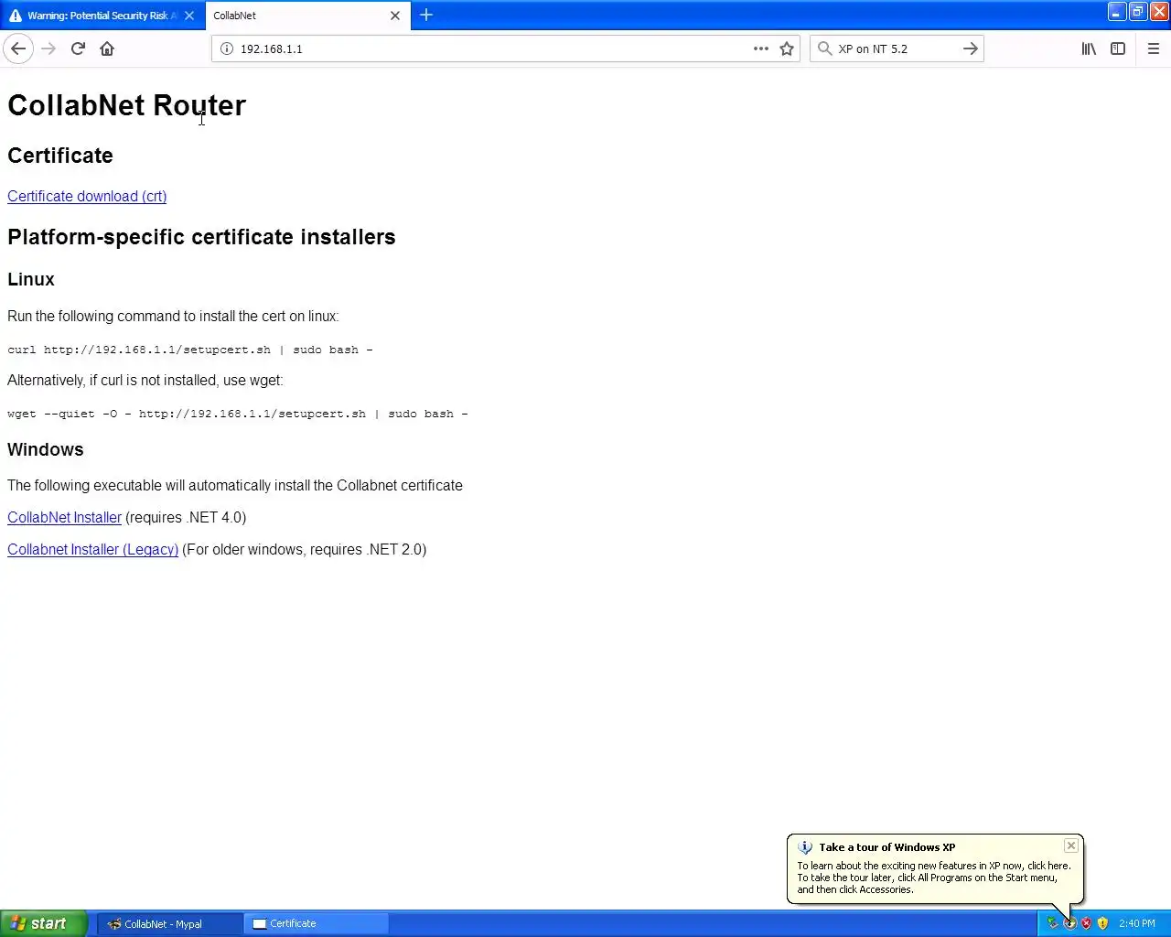Switch to the Potential Security Risk tab
Image resolution: width=1171 pixels, height=937 pixels.
[102, 16]
